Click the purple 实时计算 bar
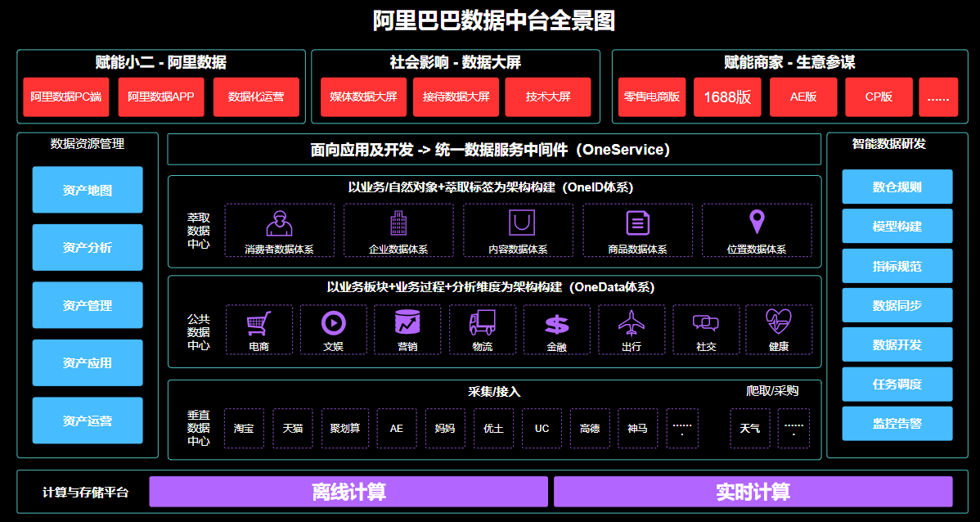The height and width of the screenshot is (522, 980). coord(753,492)
